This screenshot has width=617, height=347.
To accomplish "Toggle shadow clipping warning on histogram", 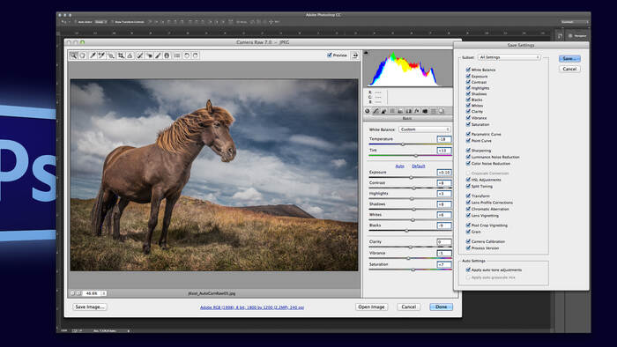I will point(366,52).
